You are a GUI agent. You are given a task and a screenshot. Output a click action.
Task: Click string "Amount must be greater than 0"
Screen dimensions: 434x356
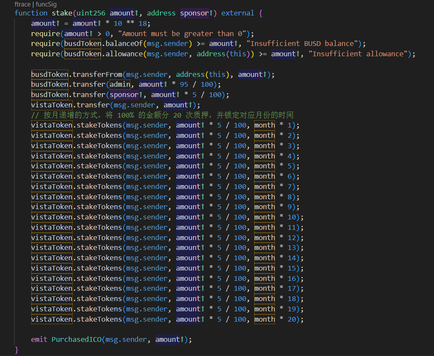coord(182,34)
